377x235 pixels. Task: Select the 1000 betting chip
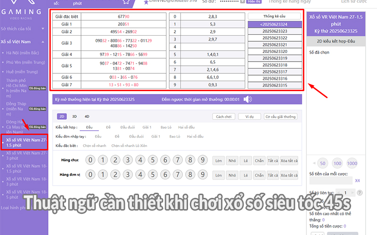click(x=352, y=164)
